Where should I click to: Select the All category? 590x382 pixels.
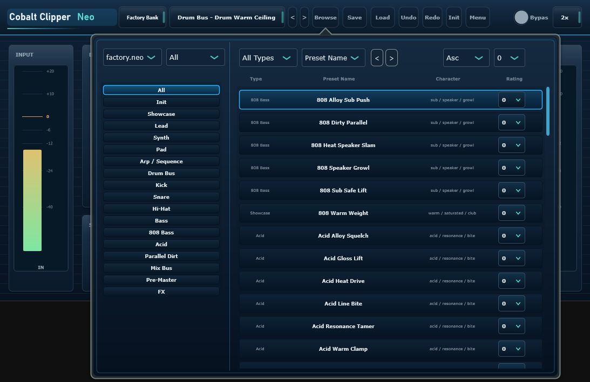pos(161,90)
